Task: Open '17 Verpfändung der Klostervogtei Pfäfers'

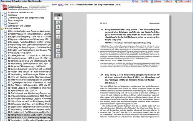Action: click(29, 75)
